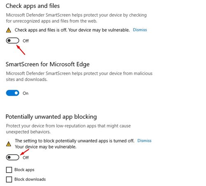Disable the SmartScreen for Microsoft Edge toggle

point(12,93)
